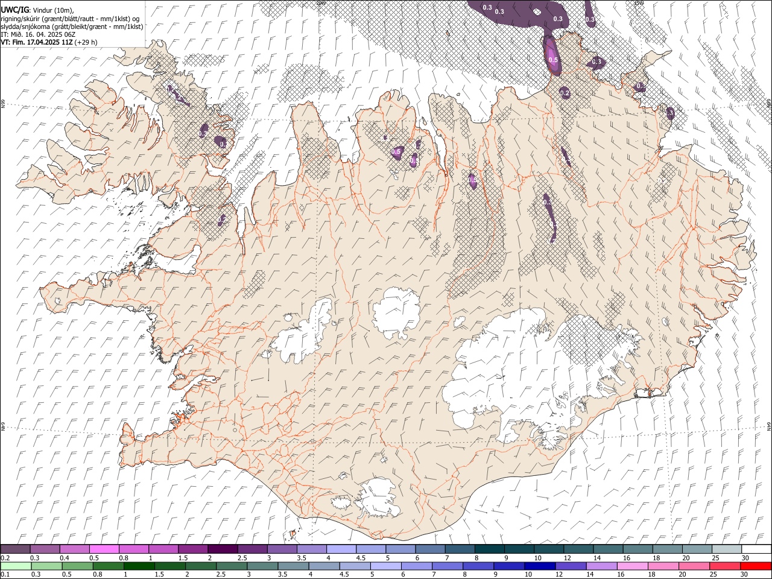Click the white 30 swatch ending top legend row
The height and width of the screenshot is (579, 772).
coord(756,549)
